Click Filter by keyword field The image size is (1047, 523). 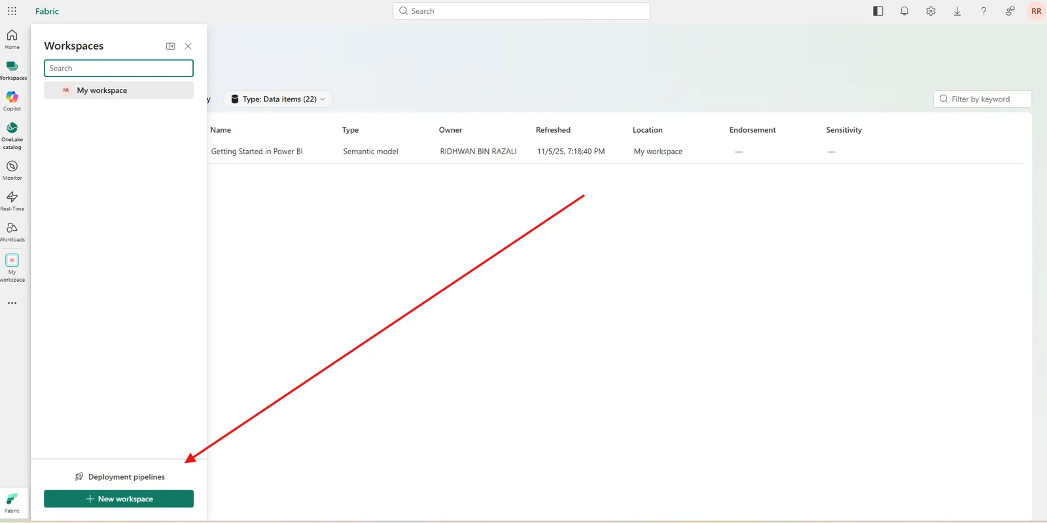(982, 99)
